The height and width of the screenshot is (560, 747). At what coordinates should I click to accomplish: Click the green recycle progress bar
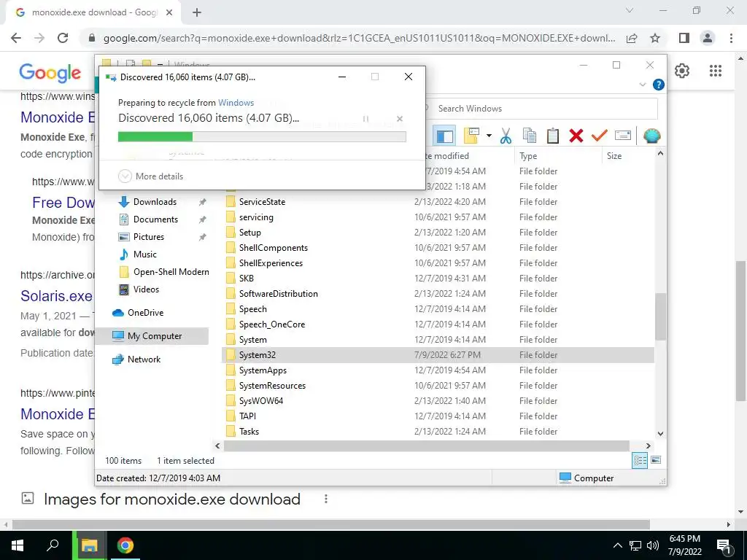262,137
